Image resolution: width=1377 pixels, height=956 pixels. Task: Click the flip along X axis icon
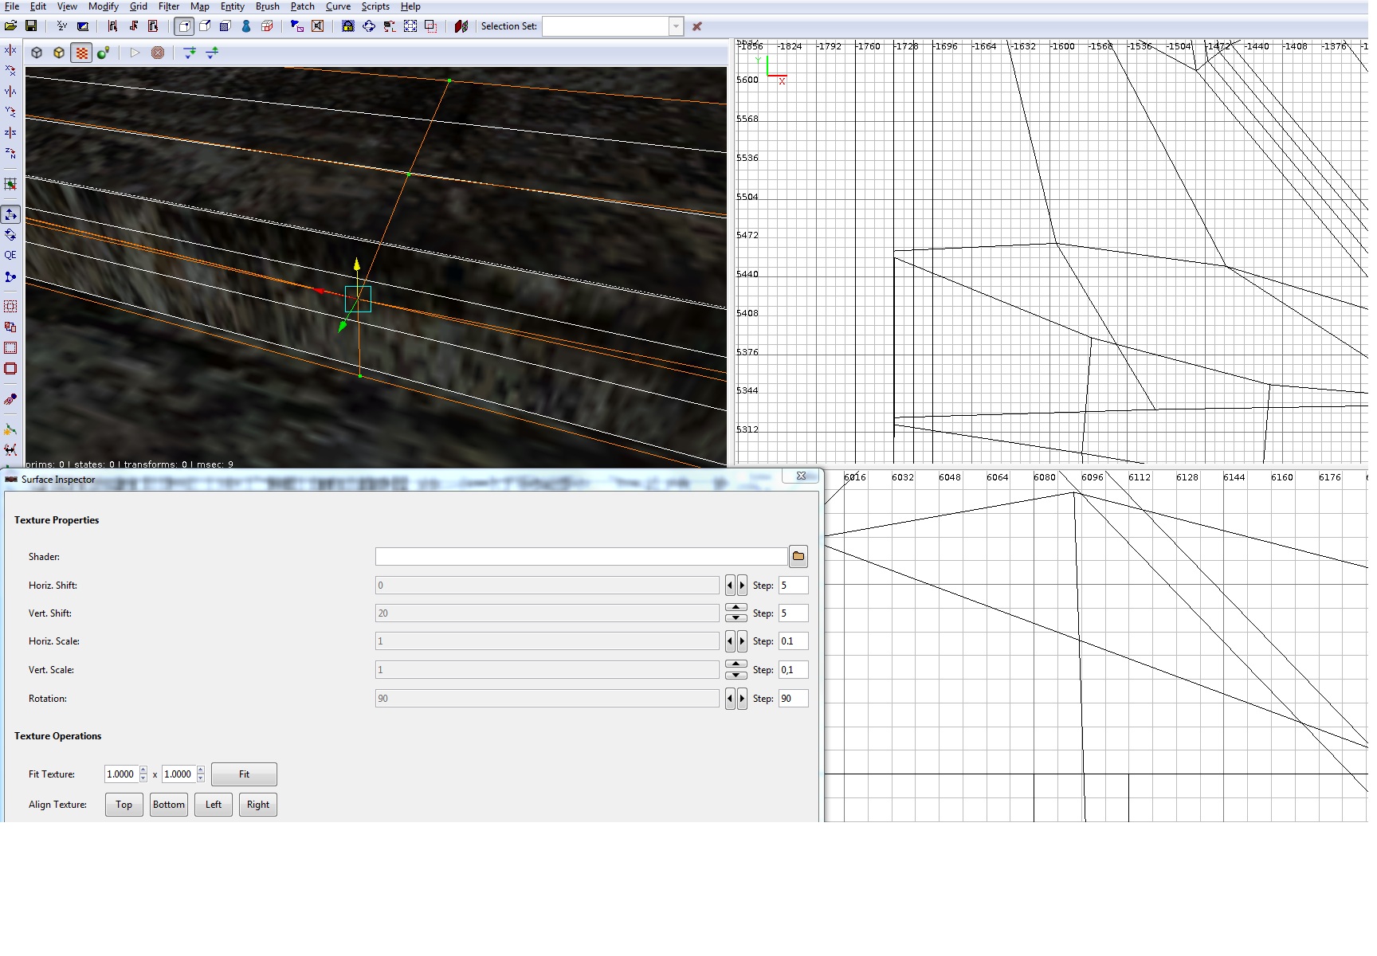[10, 50]
